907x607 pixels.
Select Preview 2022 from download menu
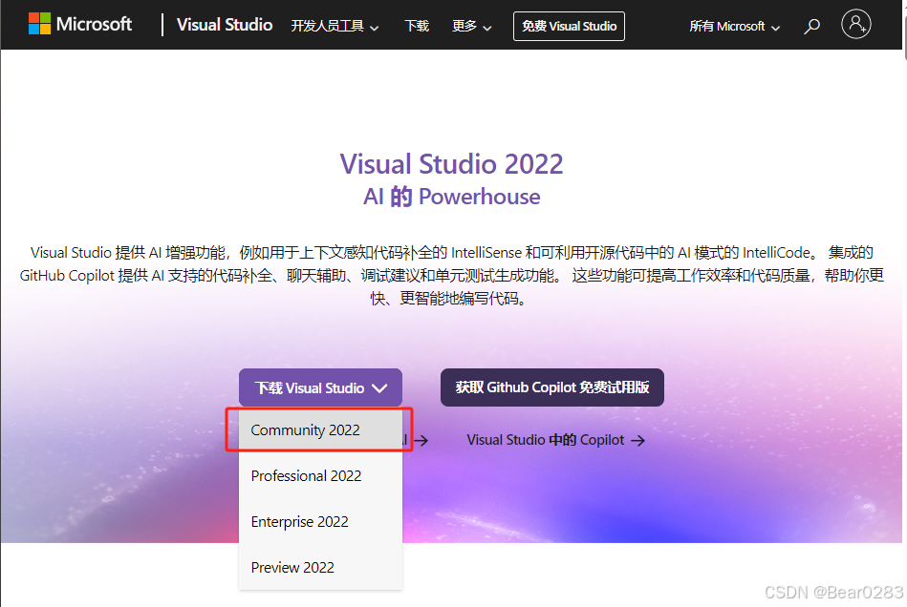coord(320,567)
